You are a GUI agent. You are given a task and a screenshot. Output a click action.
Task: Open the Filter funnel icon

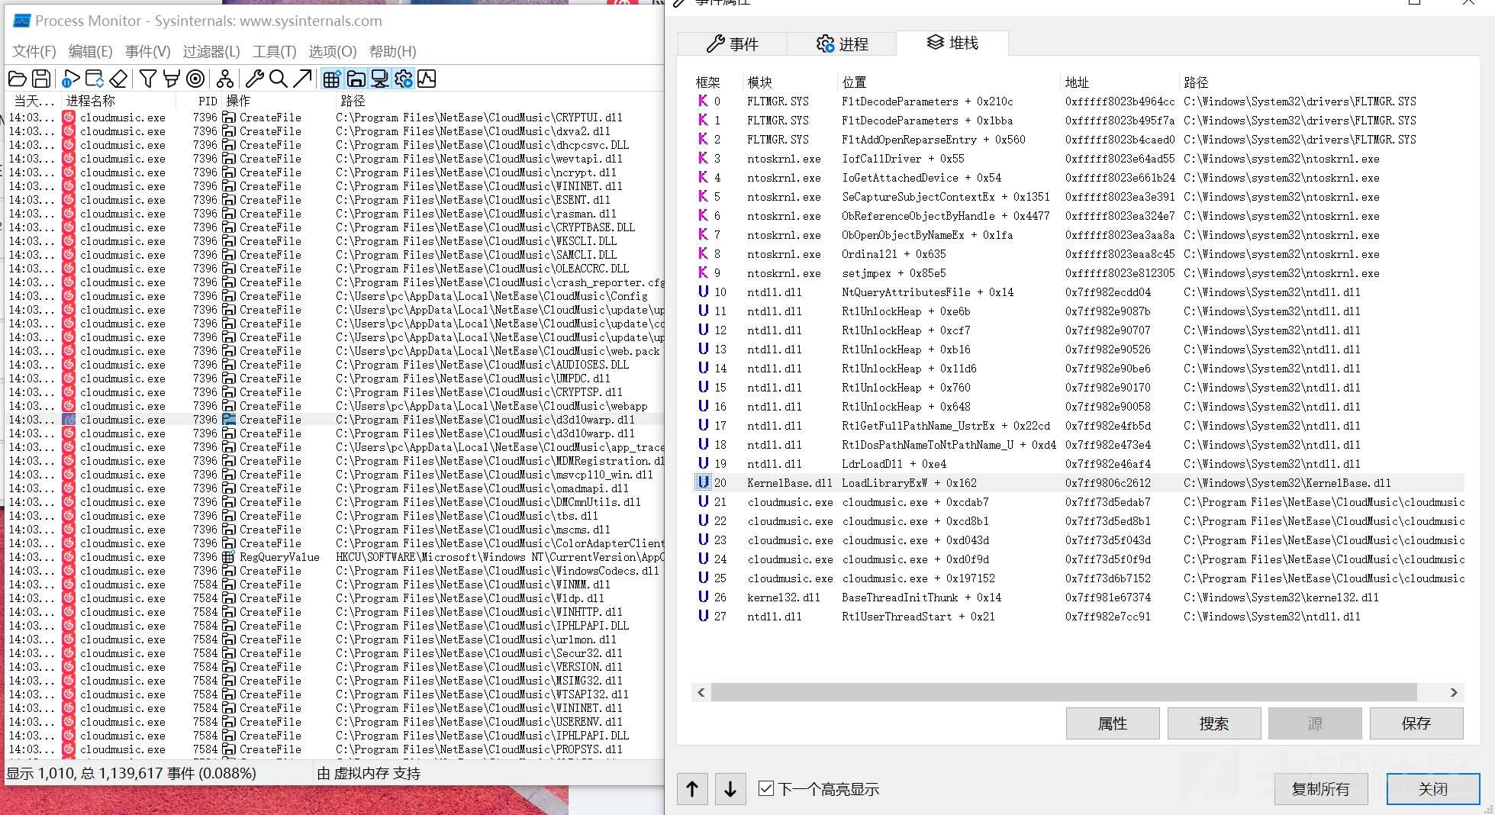(148, 79)
